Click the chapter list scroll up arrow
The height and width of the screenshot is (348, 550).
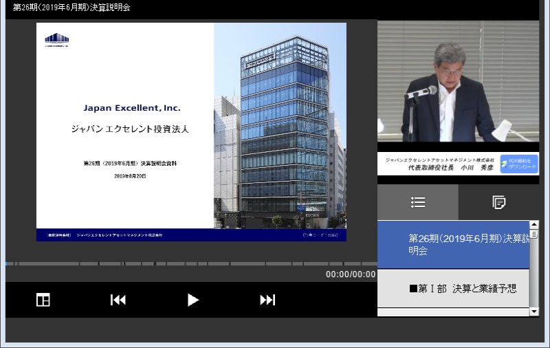534,224
